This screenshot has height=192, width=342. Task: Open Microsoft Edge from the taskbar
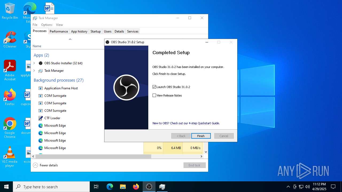110,187
